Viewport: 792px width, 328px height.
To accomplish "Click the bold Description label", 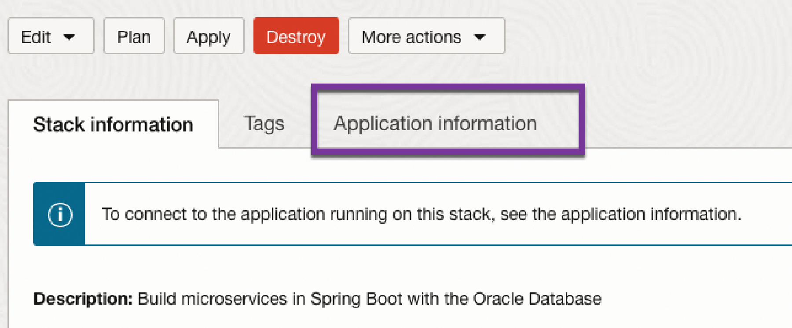I will coord(83,299).
